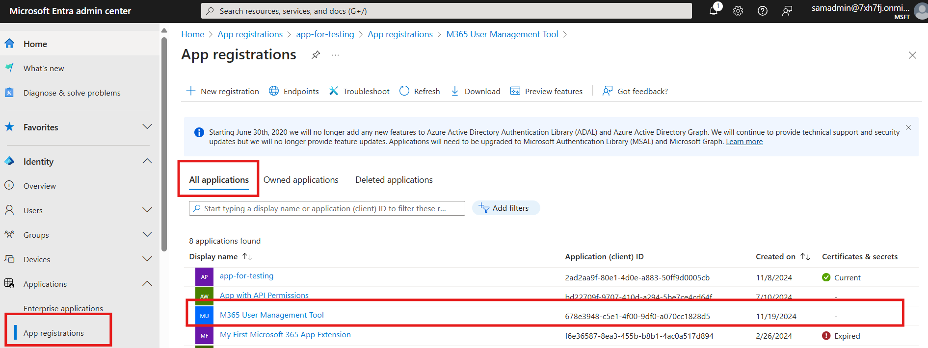This screenshot has width=928, height=348.
Task: Click the account avatar in top bar
Action: point(921,11)
